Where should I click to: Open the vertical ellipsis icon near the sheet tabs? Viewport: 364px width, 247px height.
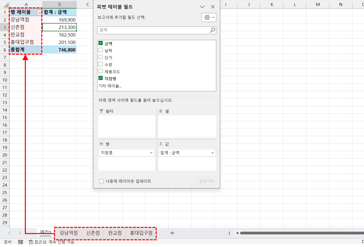[229, 233]
